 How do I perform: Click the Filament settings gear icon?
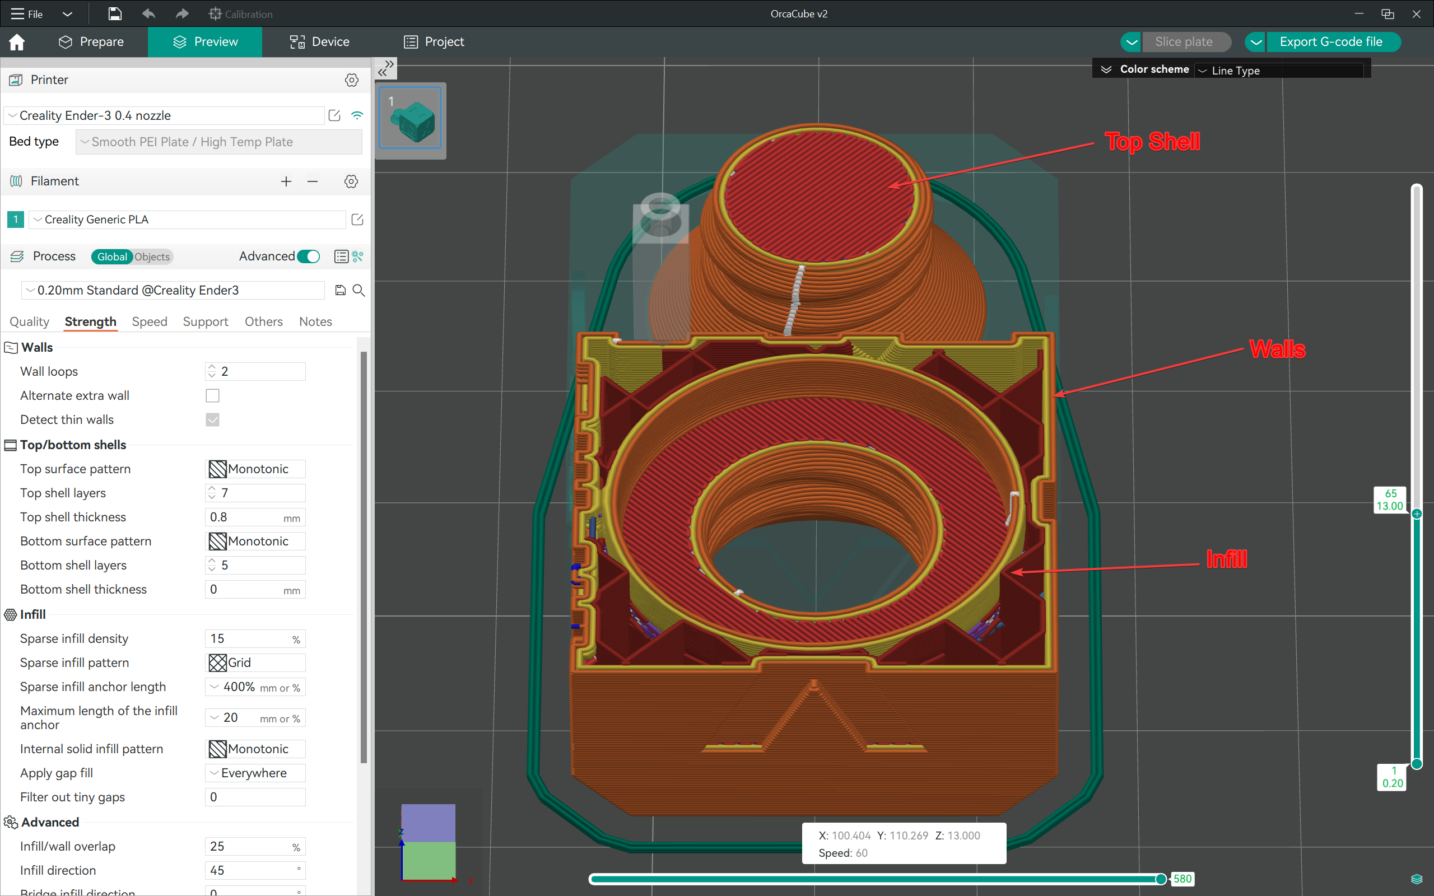coord(352,181)
